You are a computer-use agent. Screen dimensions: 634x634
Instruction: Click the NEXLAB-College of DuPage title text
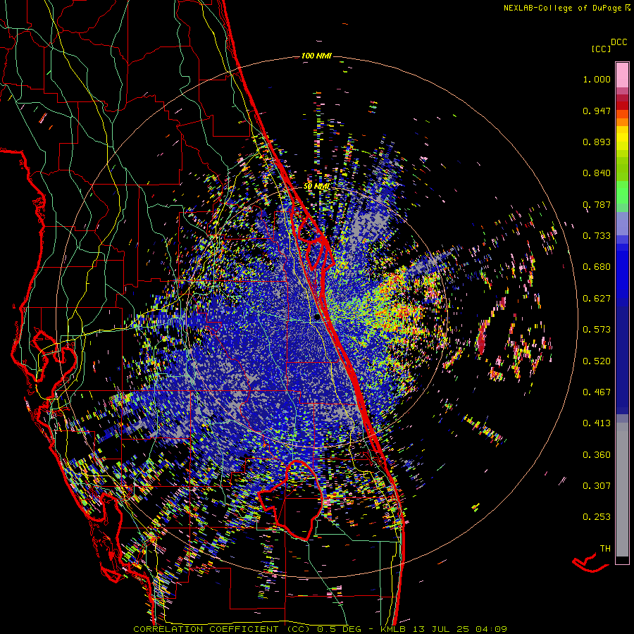click(x=562, y=8)
